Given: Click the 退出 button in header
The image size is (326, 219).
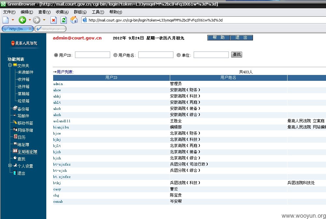Looking at the screenshot, I should pos(241,37).
